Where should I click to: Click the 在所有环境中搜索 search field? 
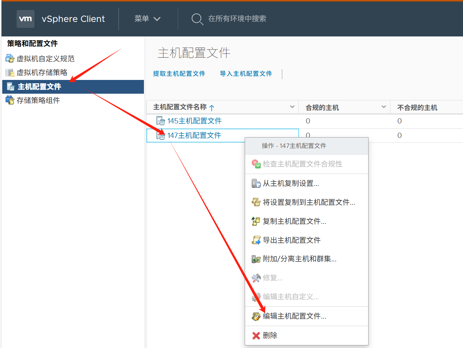(x=237, y=19)
